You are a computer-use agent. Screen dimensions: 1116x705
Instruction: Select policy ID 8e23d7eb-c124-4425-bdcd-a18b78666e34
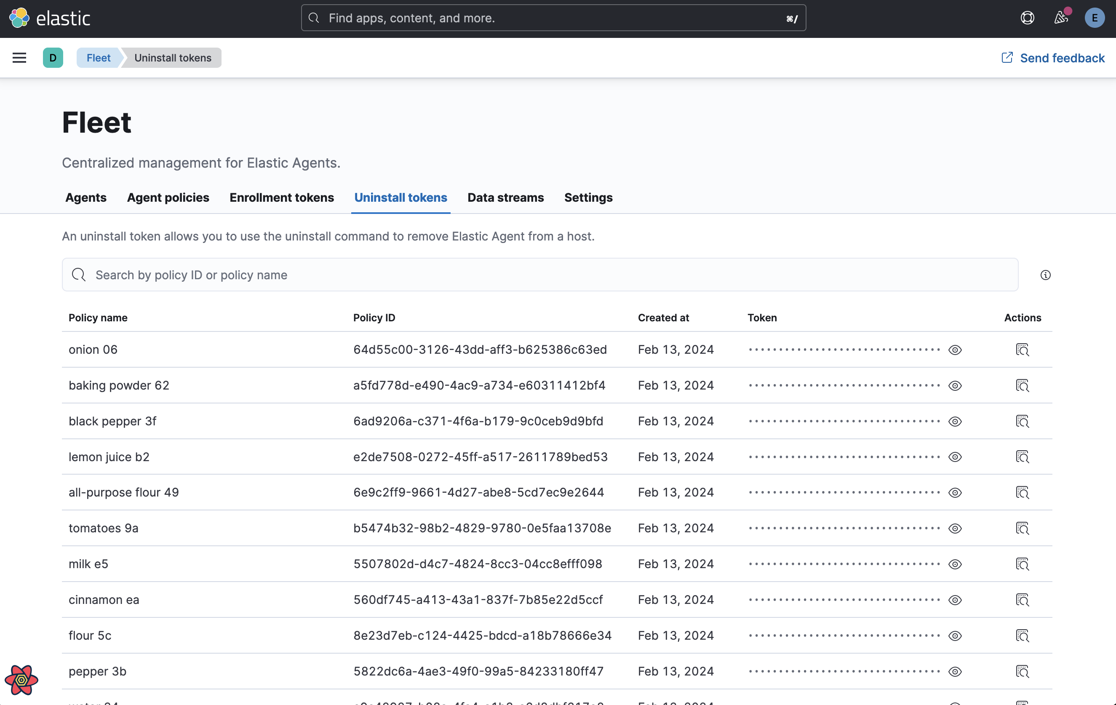click(483, 635)
